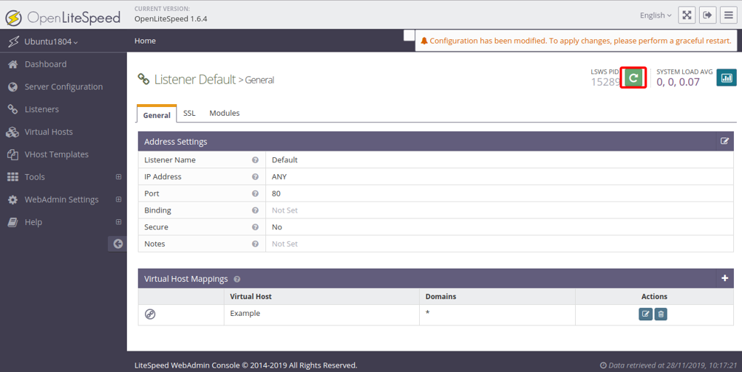Click the bell notification icon

coord(424,41)
